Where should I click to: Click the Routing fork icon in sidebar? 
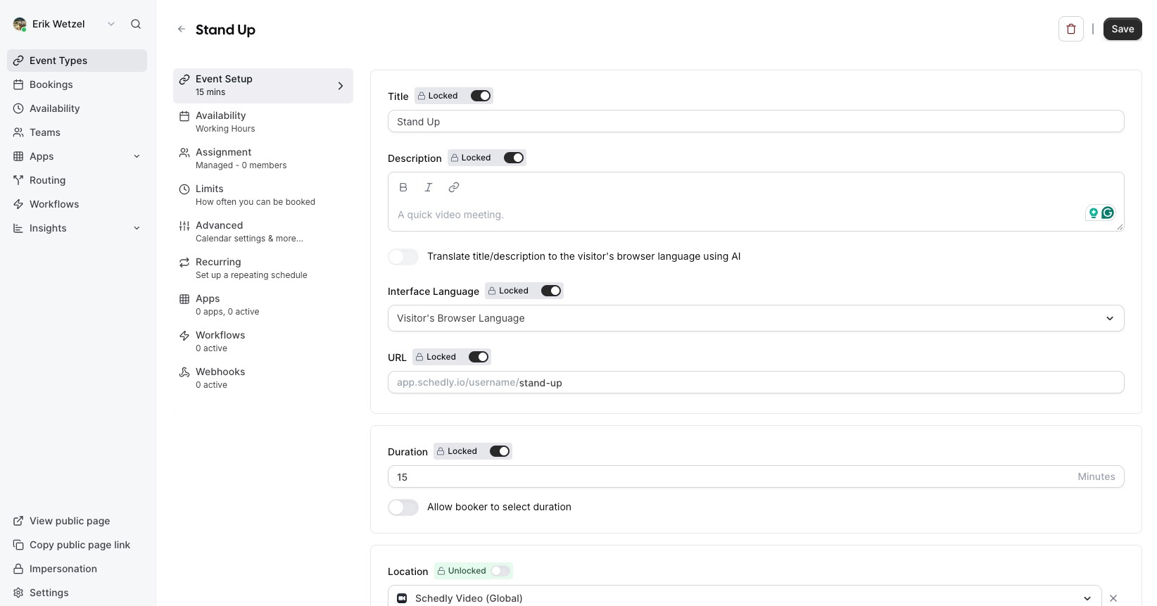pos(18,180)
